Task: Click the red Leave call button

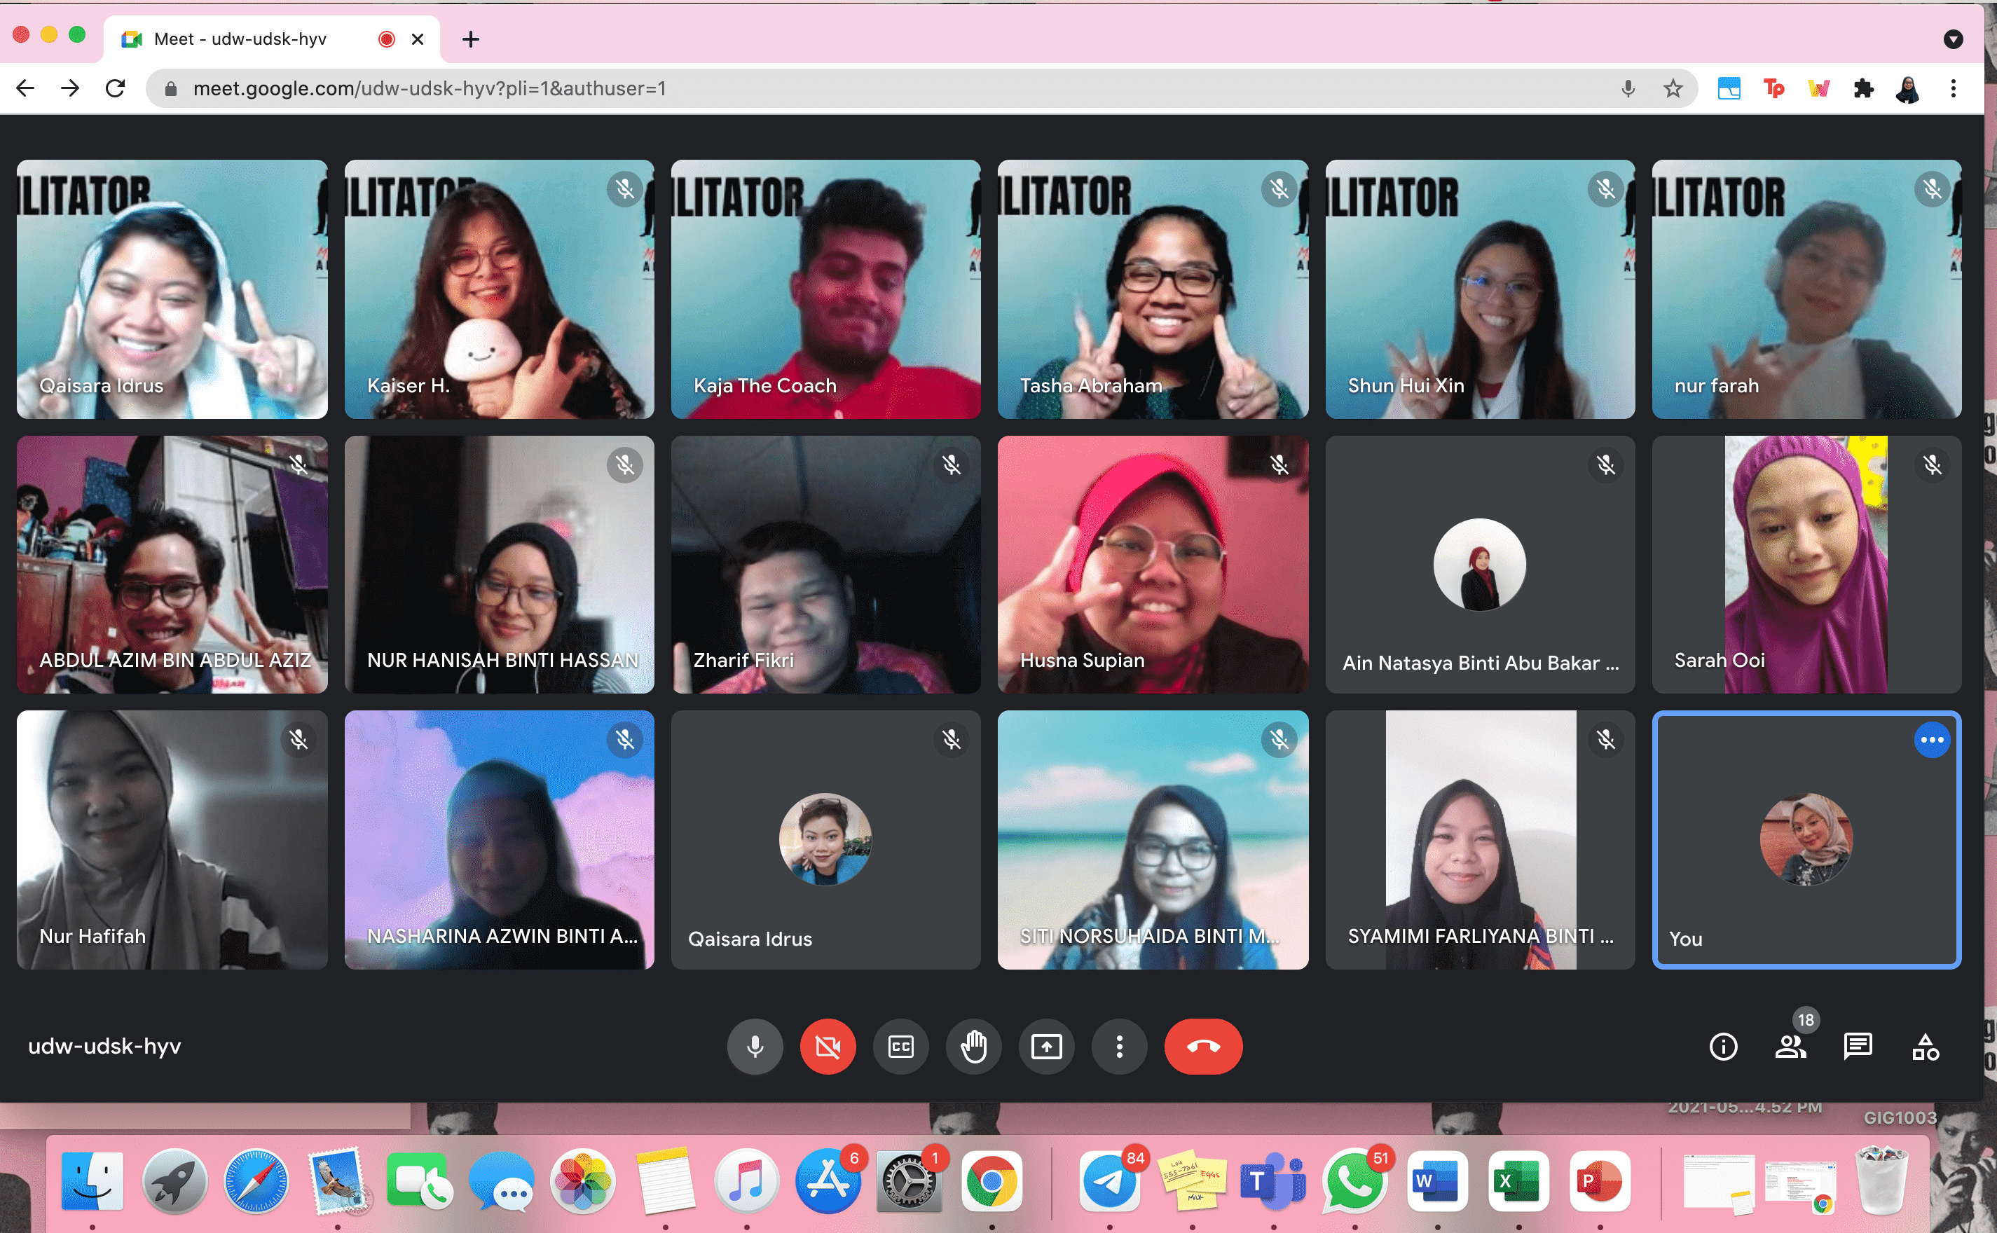Action: 1203,1046
